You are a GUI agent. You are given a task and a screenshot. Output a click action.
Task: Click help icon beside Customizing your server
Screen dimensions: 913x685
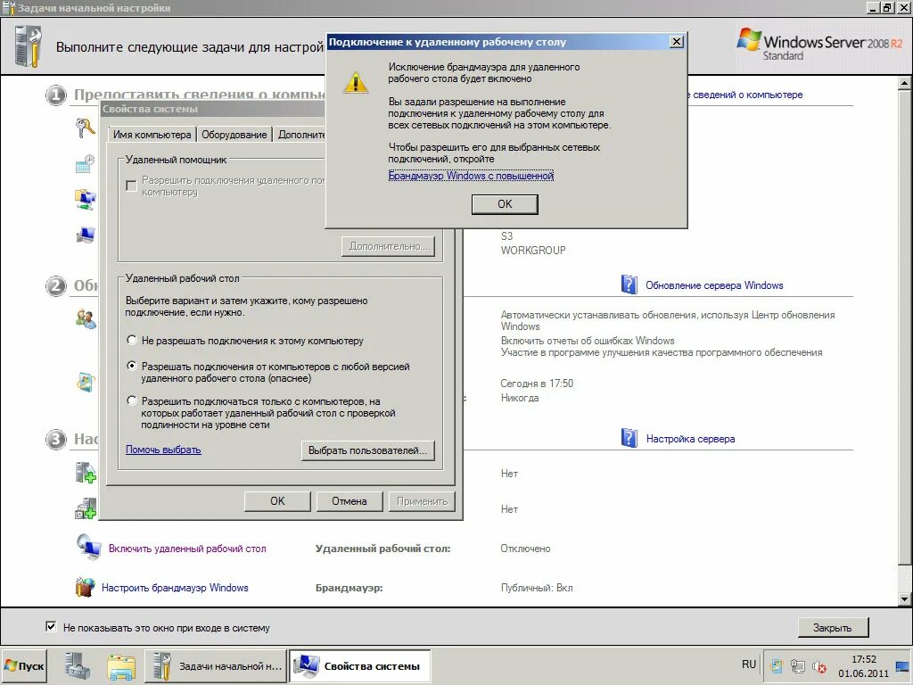629,437
